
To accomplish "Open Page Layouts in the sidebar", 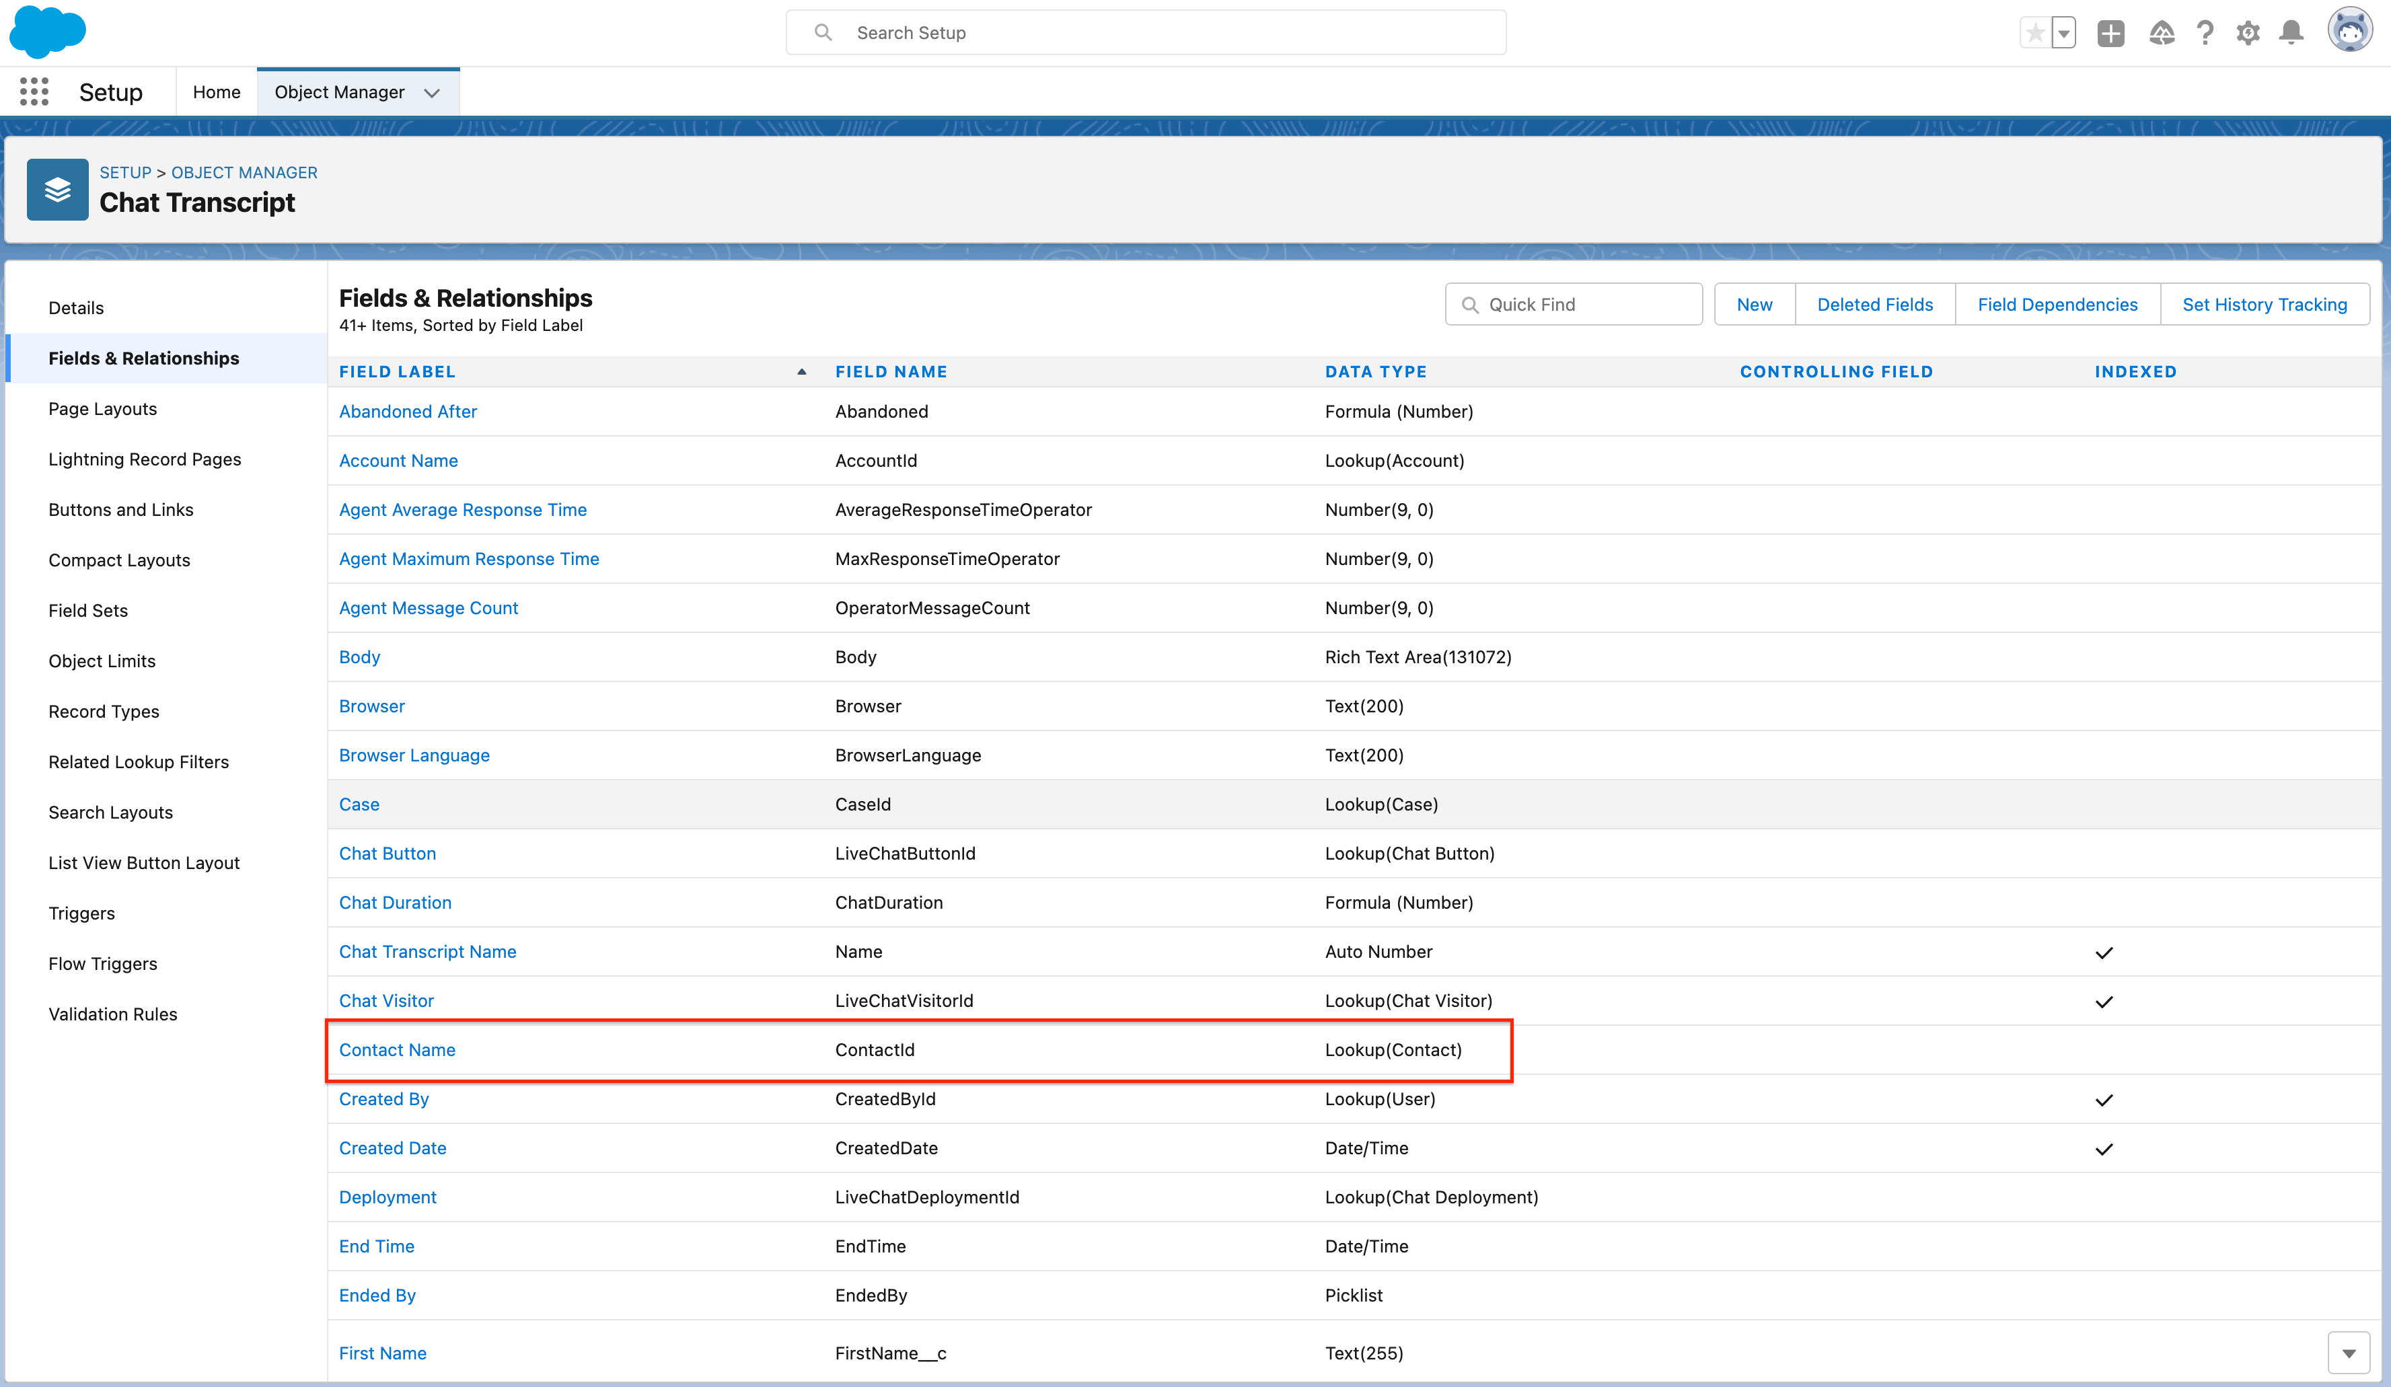I will coord(102,409).
